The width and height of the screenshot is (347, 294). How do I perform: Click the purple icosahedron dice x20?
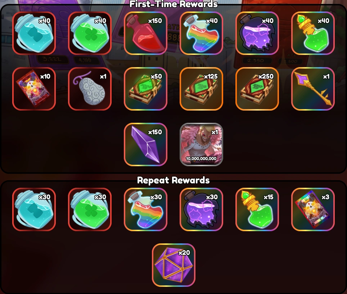point(174,265)
